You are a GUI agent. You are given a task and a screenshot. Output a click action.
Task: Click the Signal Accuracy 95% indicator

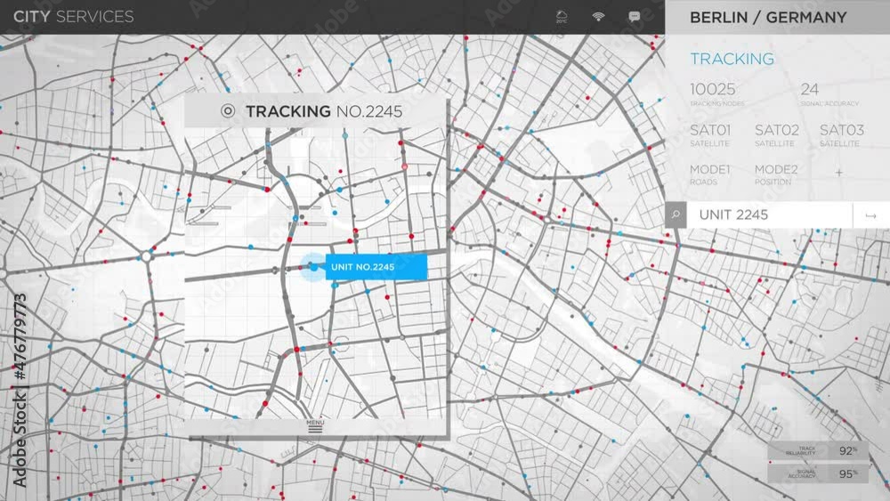tap(819, 473)
